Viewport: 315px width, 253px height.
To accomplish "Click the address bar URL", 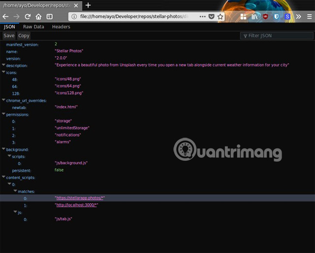I will tap(134, 16).
